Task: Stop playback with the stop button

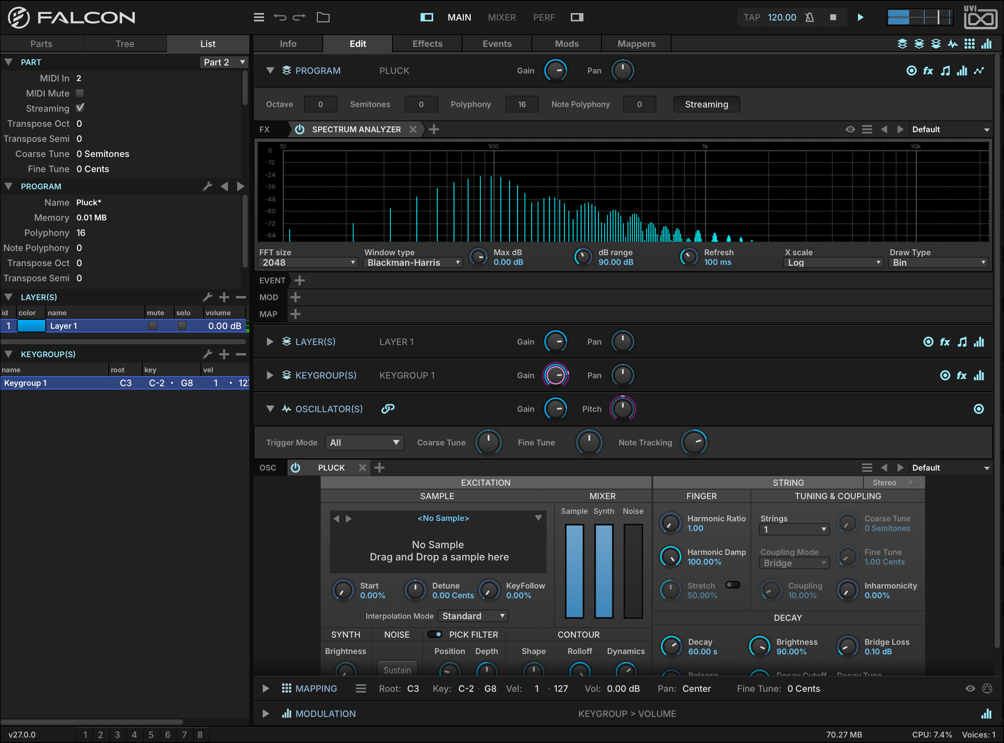Action: pyautogui.click(x=833, y=17)
